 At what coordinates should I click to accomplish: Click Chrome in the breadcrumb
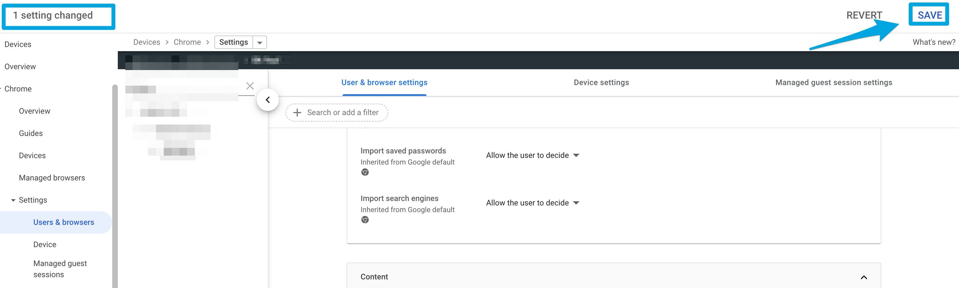coord(187,42)
